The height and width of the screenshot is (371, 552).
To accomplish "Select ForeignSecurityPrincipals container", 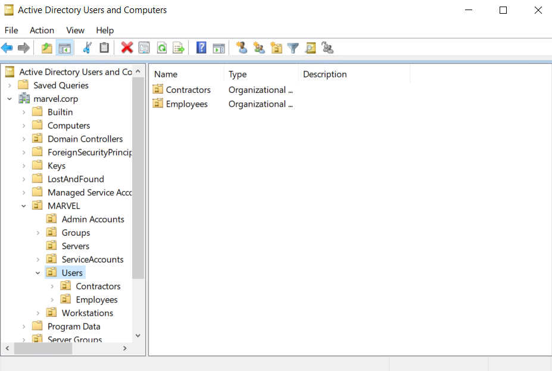I will click(90, 152).
